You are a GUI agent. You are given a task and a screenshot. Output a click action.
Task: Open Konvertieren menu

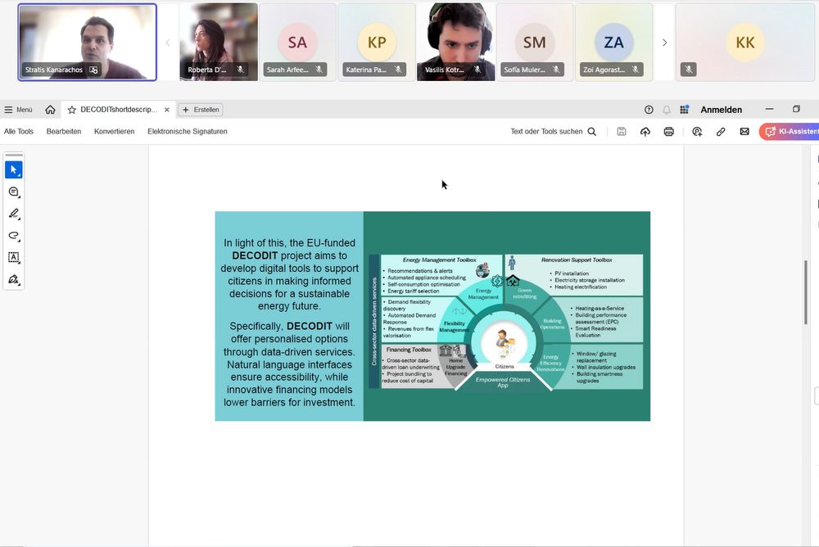115,132
